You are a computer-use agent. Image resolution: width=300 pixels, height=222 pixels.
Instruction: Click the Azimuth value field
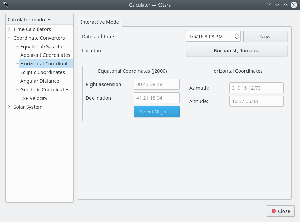tap(256, 88)
